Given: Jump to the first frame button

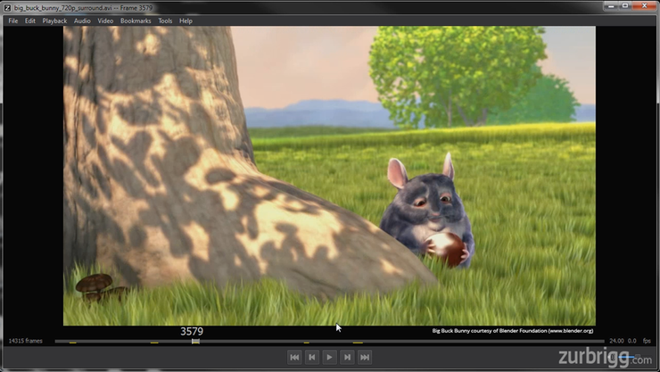Looking at the screenshot, I should (294, 357).
